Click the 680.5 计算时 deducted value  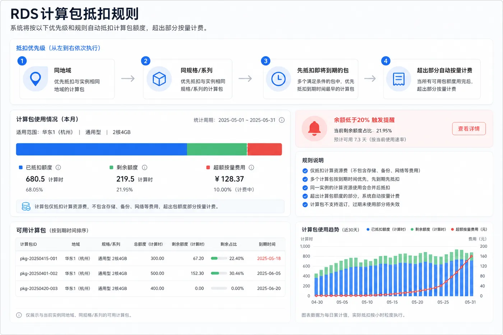click(x=45, y=179)
